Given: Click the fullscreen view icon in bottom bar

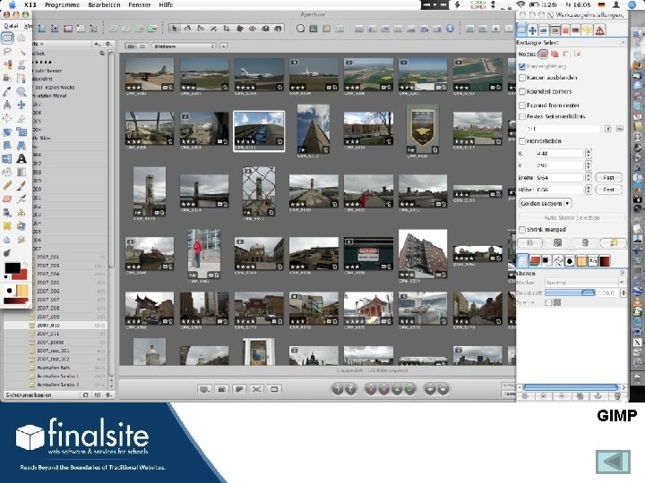Looking at the screenshot, I should [x=257, y=388].
